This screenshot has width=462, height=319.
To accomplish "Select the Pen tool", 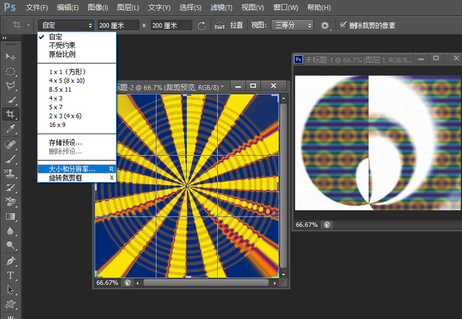I will (x=11, y=261).
